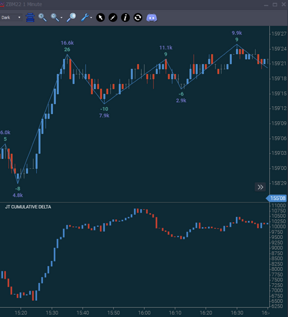Open the Discord icon
This screenshot has height=317, width=288.
pyautogui.click(x=151, y=18)
